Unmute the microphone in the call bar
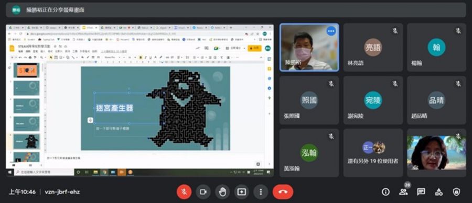This screenshot has height=203, width=472. click(x=184, y=191)
